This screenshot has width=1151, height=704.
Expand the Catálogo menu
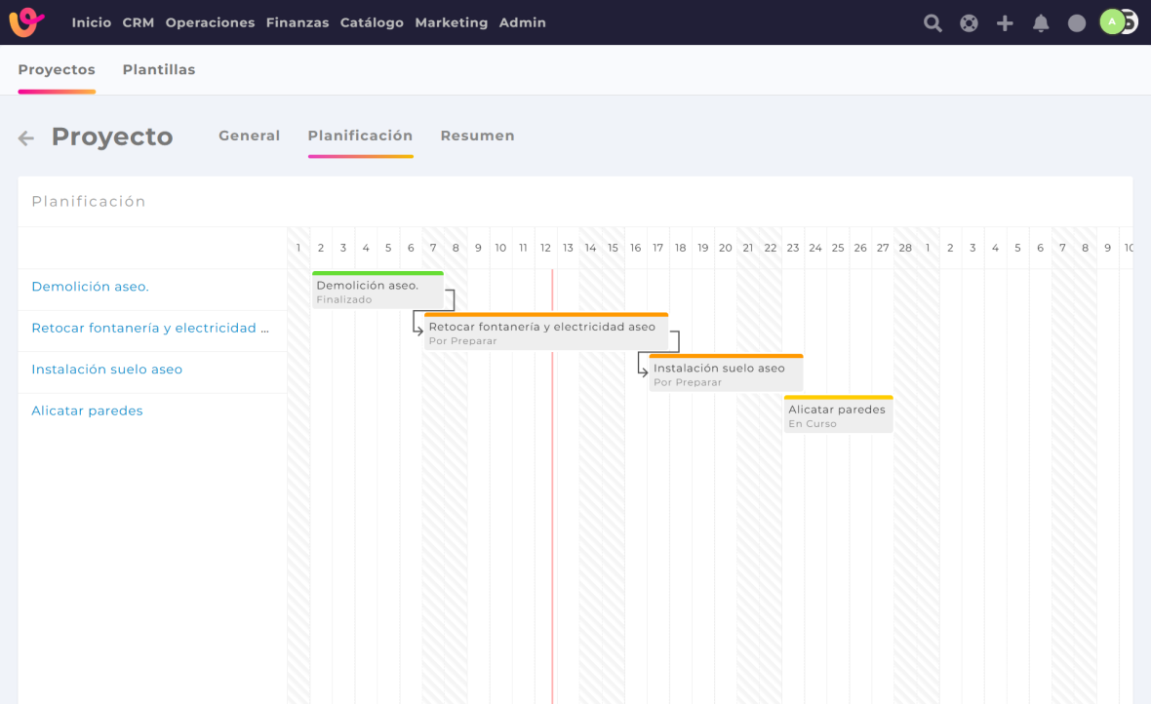click(x=372, y=22)
